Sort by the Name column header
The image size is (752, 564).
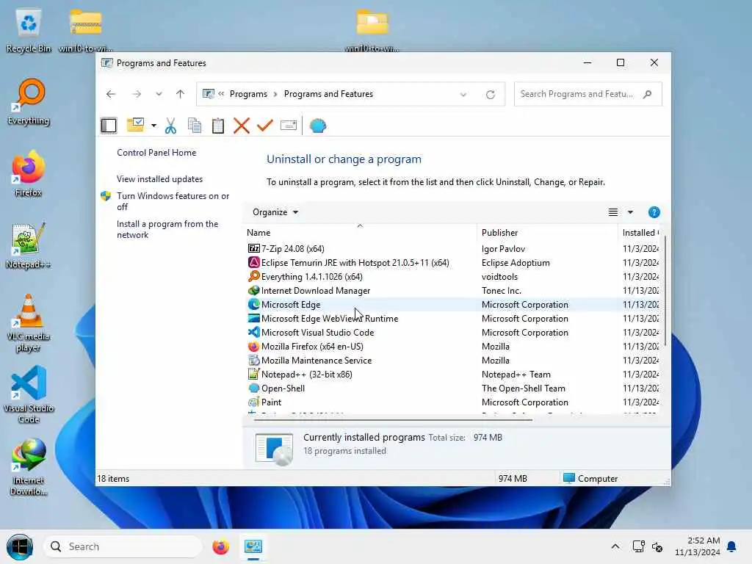click(360, 232)
